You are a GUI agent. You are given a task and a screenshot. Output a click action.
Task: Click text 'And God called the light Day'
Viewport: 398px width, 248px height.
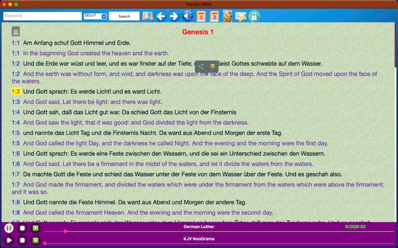click(62, 143)
